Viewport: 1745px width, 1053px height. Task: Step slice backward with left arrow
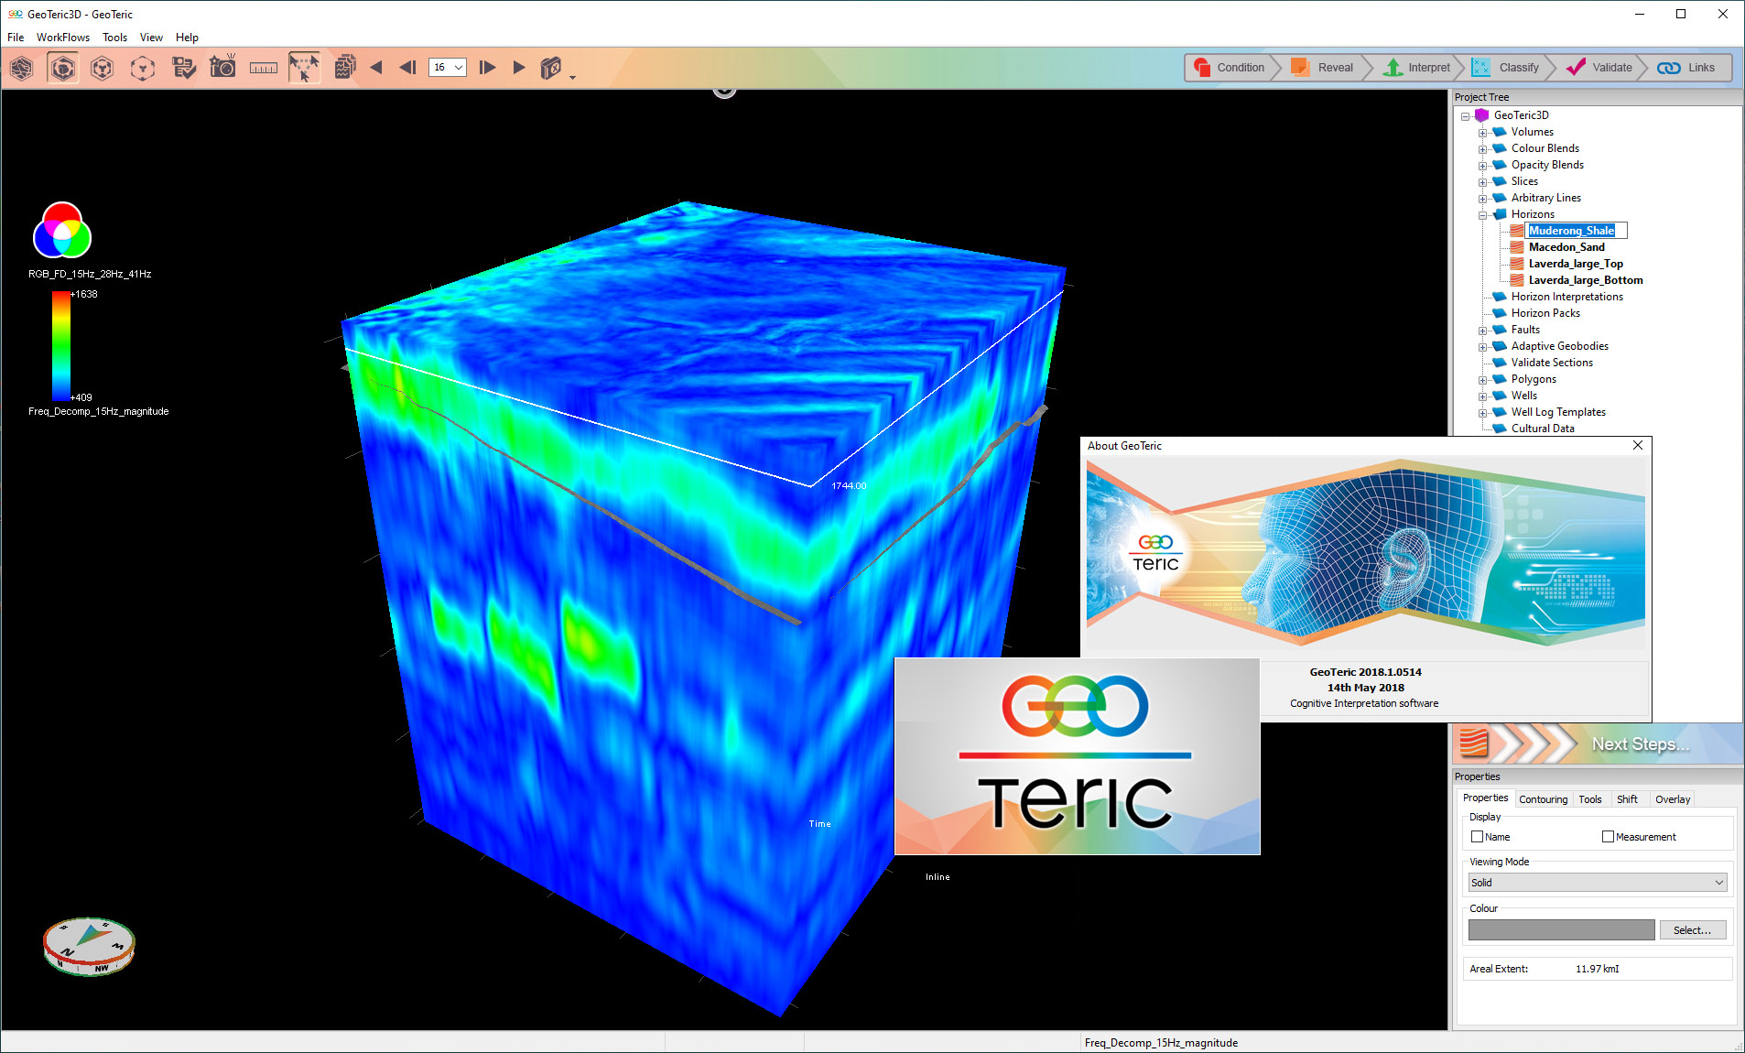(x=376, y=68)
